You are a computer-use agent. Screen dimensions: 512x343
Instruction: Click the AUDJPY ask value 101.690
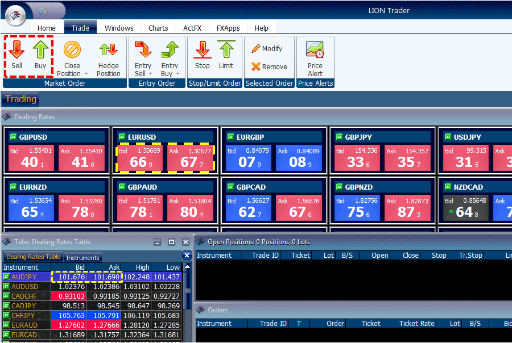coord(106,277)
